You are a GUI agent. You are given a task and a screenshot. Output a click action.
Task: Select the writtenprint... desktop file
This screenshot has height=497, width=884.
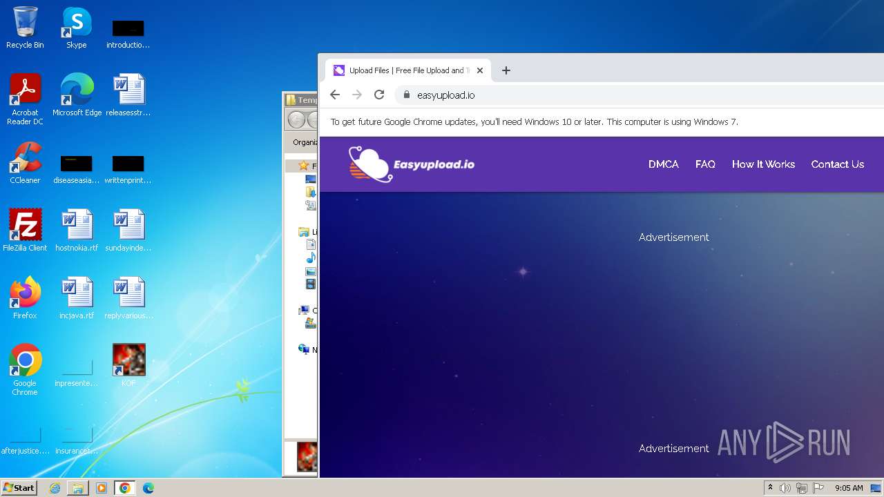[x=128, y=168]
